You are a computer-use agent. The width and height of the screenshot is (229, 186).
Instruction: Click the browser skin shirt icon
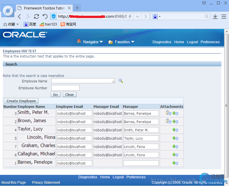point(204,3)
